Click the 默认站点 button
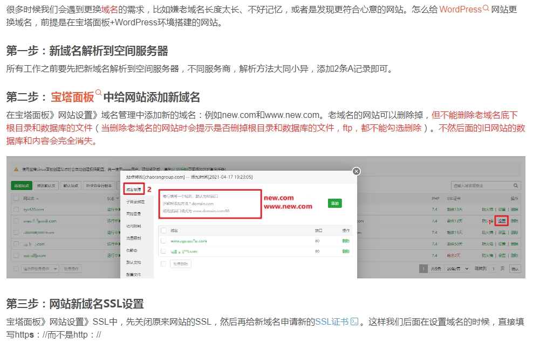This screenshot has width=533, height=343. pos(71,186)
